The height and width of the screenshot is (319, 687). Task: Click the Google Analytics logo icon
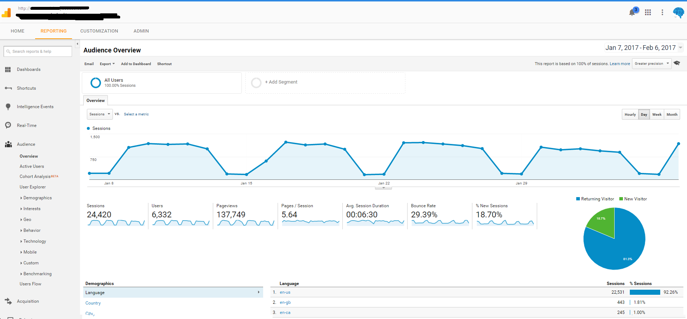(x=7, y=12)
